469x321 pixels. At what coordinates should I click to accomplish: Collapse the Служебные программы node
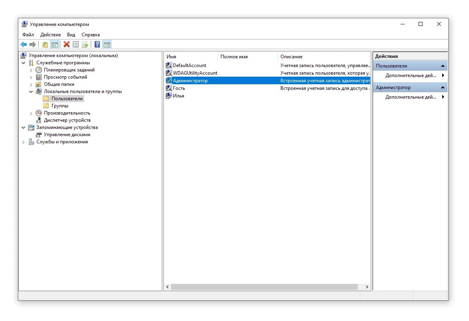(x=23, y=63)
